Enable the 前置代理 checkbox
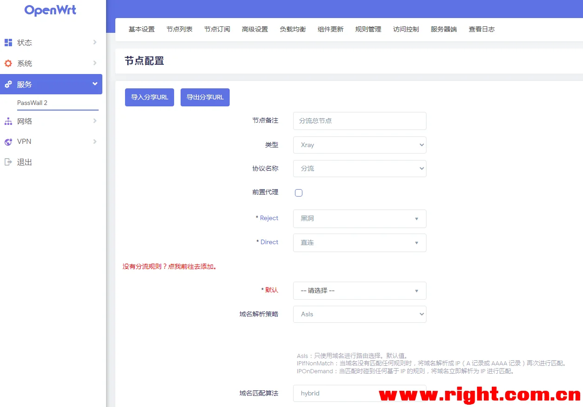Screen dimensions: 583x407 (298, 192)
